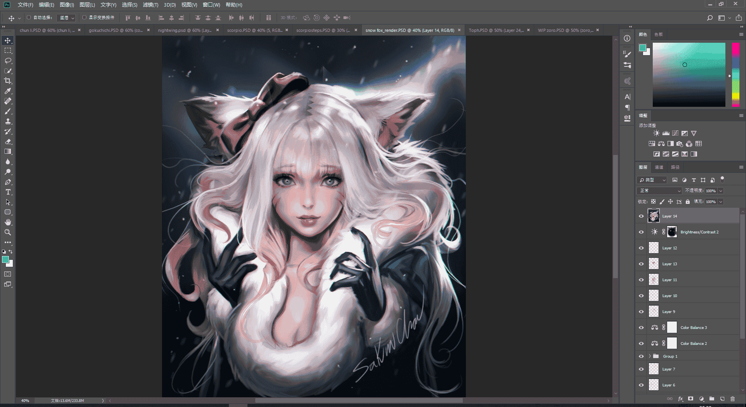Expand the Group 1 layer folder
The image size is (746, 407).
point(650,356)
